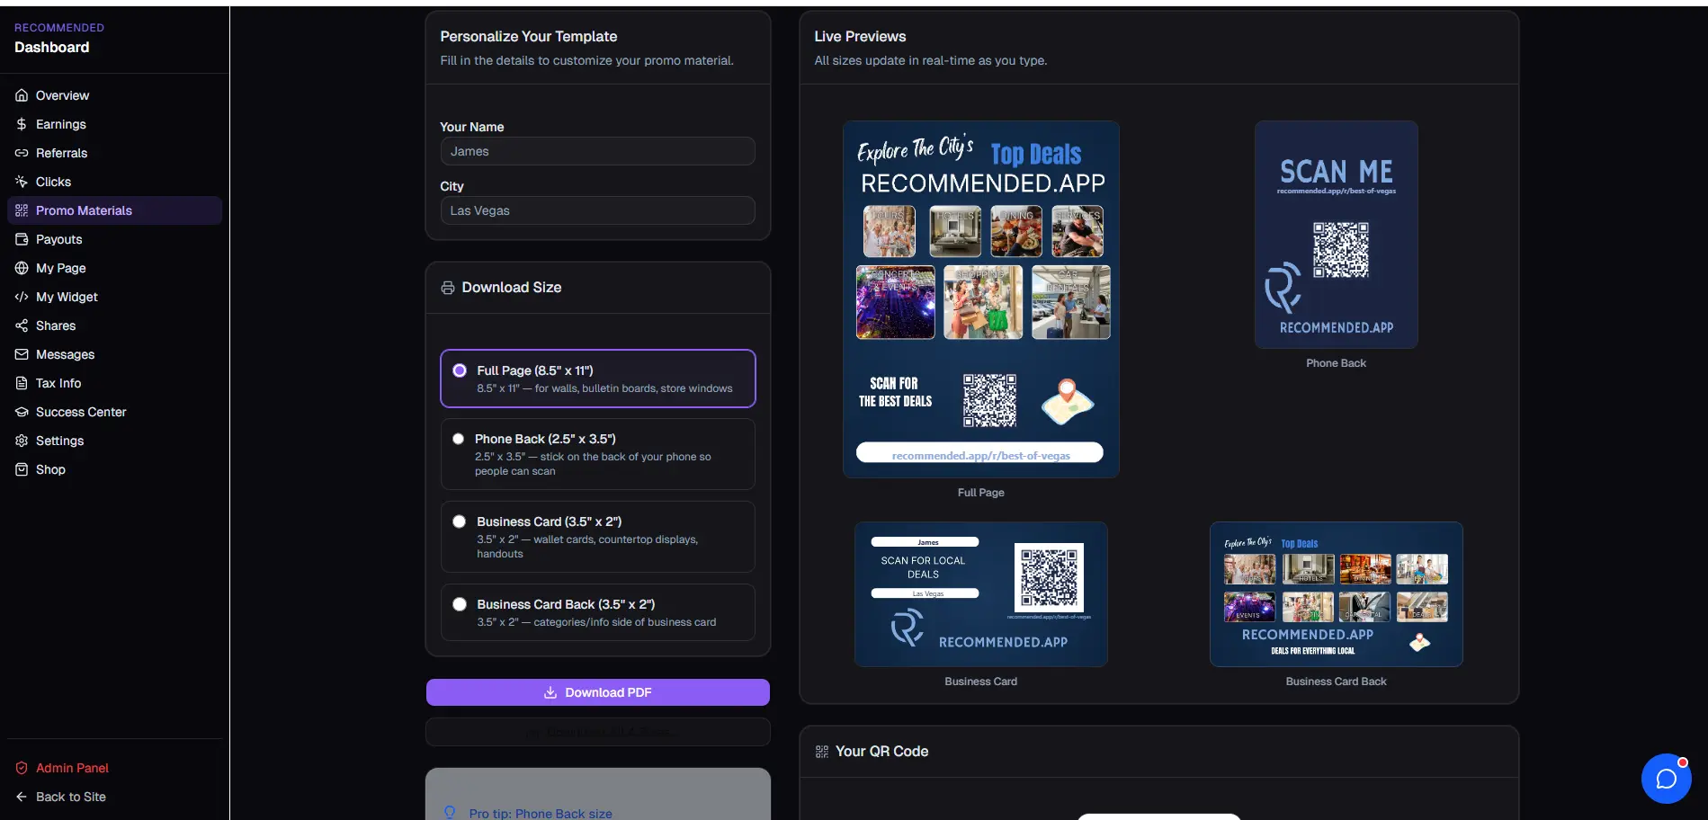The height and width of the screenshot is (820, 1708).
Task: Click the Personalize Your Template heading
Action: click(x=529, y=36)
